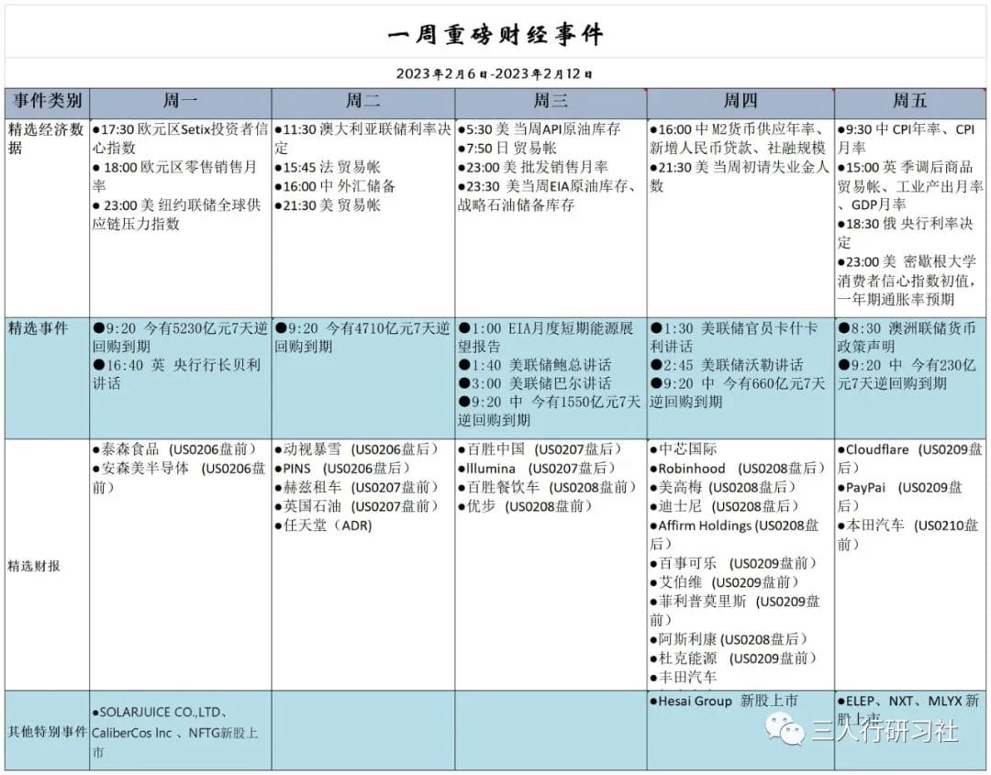Select 23:00 美 密歇根大学消费者信心指数
This screenshot has width=991, height=775.
click(907, 281)
